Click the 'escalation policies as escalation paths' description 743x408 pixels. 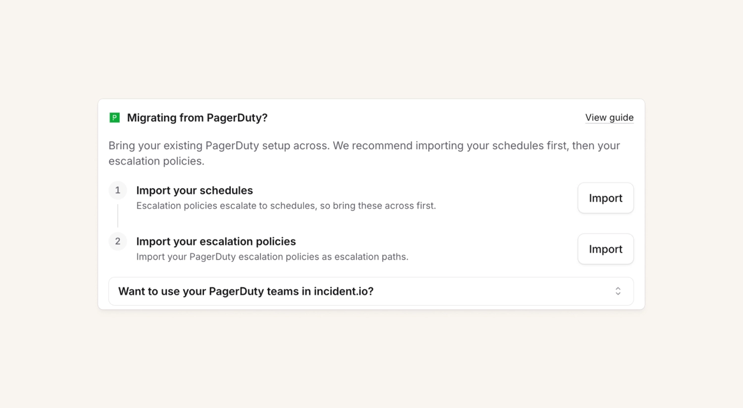tap(272, 257)
